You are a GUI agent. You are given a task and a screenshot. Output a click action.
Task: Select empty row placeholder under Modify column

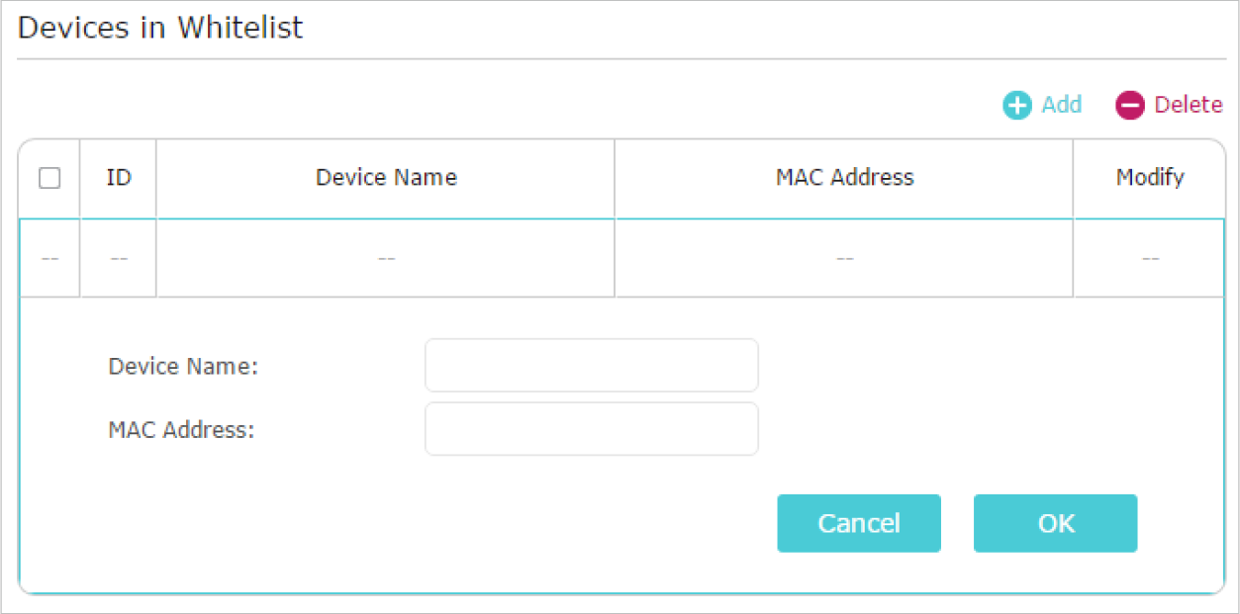1150,258
